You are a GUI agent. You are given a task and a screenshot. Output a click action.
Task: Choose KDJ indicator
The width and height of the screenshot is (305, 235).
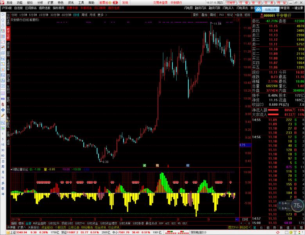point(185,223)
